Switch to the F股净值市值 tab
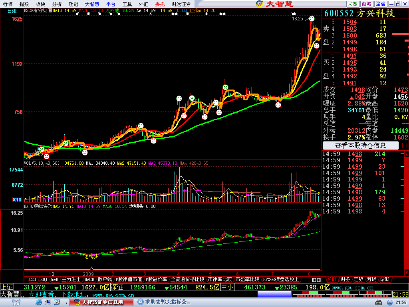Viewport: 409px width, 307px height. (129, 279)
